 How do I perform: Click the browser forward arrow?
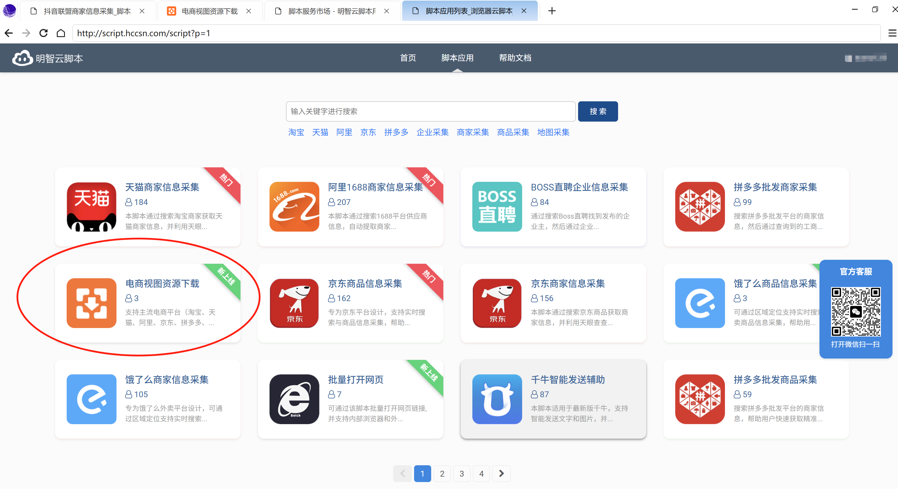pyautogui.click(x=26, y=33)
